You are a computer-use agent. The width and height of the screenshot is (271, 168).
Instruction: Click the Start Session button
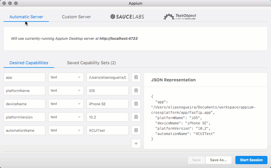pos(251,160)
